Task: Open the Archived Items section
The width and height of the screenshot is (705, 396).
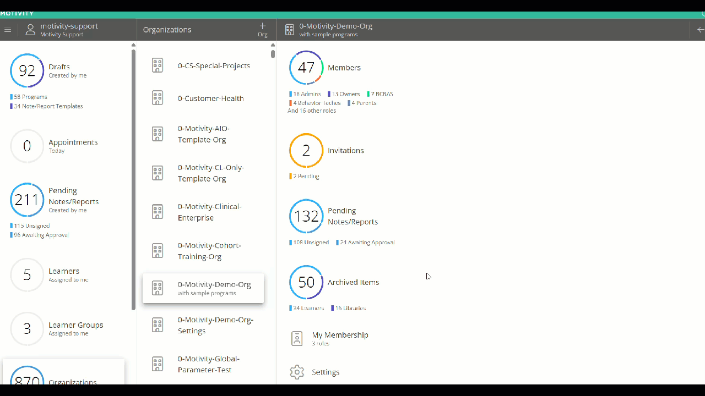Action: [306, 282]
